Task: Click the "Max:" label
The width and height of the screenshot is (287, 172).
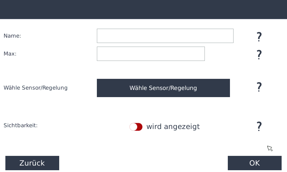Action: 10,54
